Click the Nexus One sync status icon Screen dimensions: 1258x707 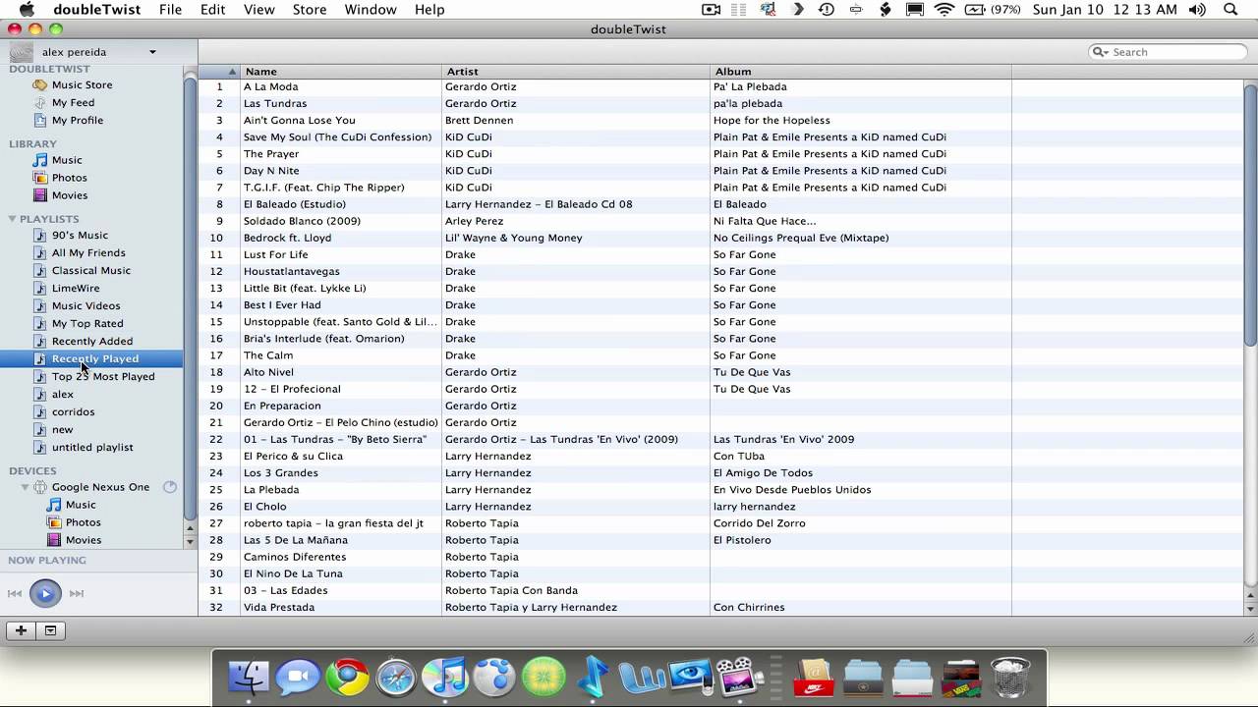coord(170,487)
